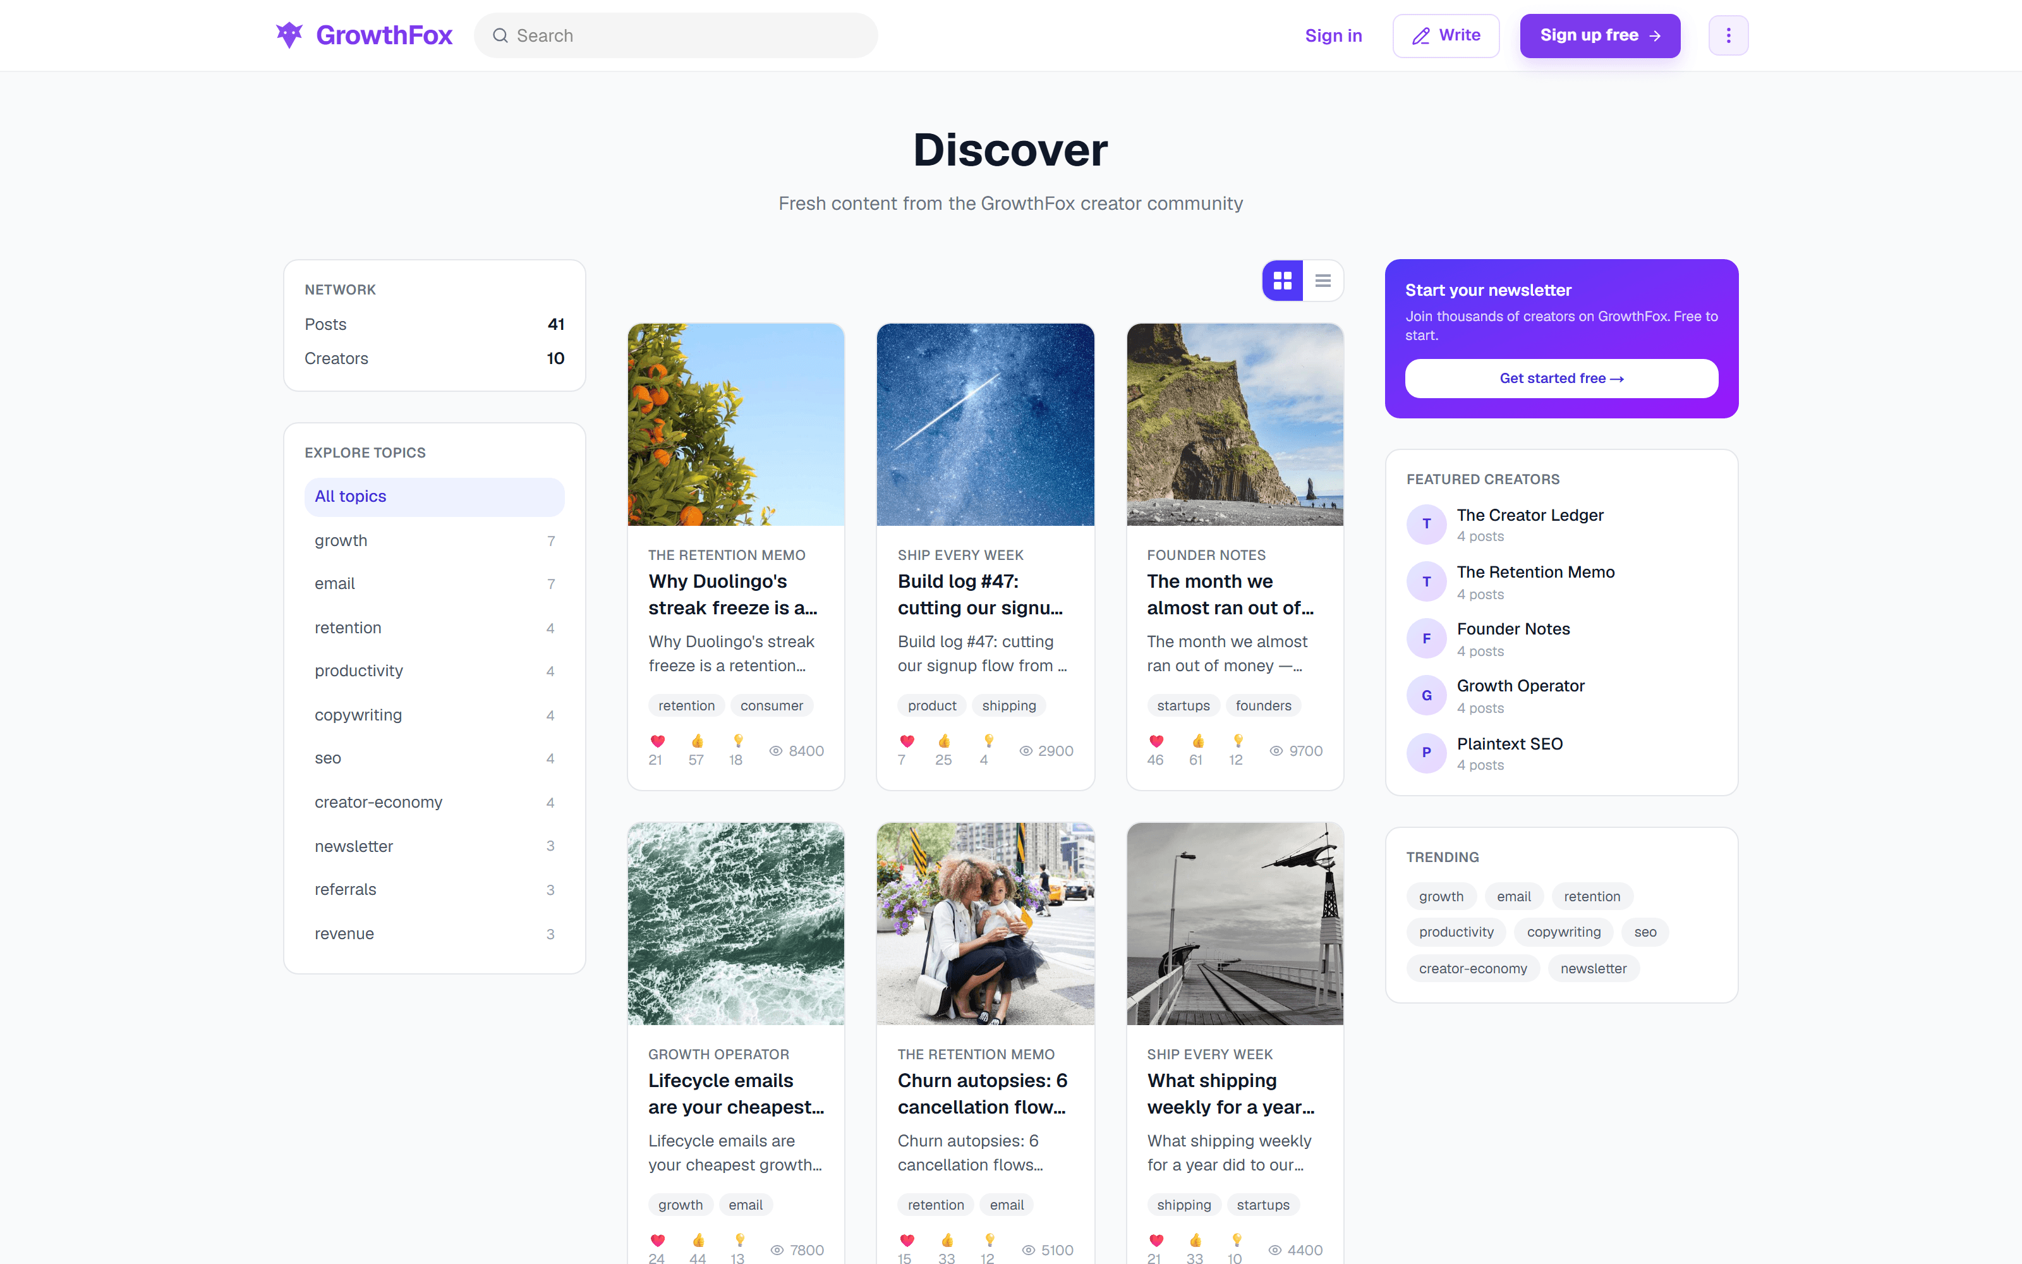Click the Sign in link
Image resolution: width=2022 pixels, height=1264 pixels.
point(1333,35)
